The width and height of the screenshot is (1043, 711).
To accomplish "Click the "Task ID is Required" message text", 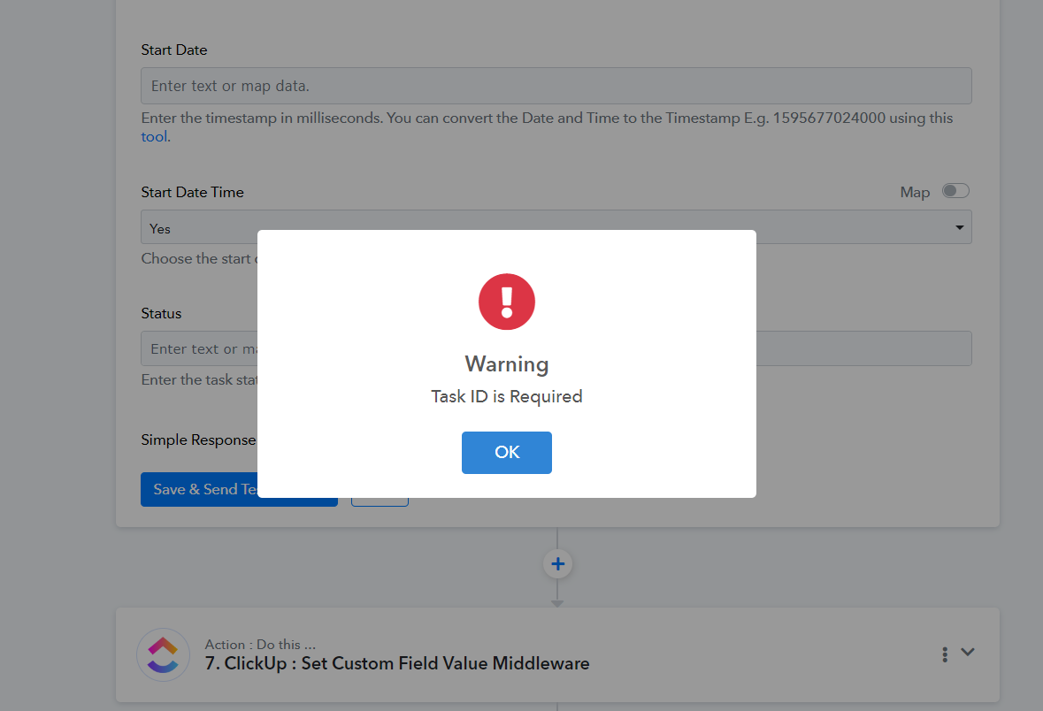I will pyautogui.click(x=506, y=396).
